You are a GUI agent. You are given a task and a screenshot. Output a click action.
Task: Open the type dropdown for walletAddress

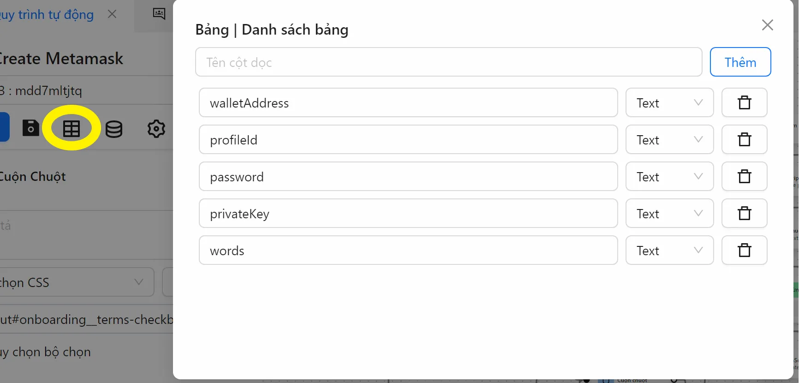point(669,102)
